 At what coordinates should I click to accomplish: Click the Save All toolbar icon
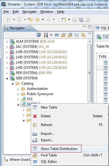(81, 20)
